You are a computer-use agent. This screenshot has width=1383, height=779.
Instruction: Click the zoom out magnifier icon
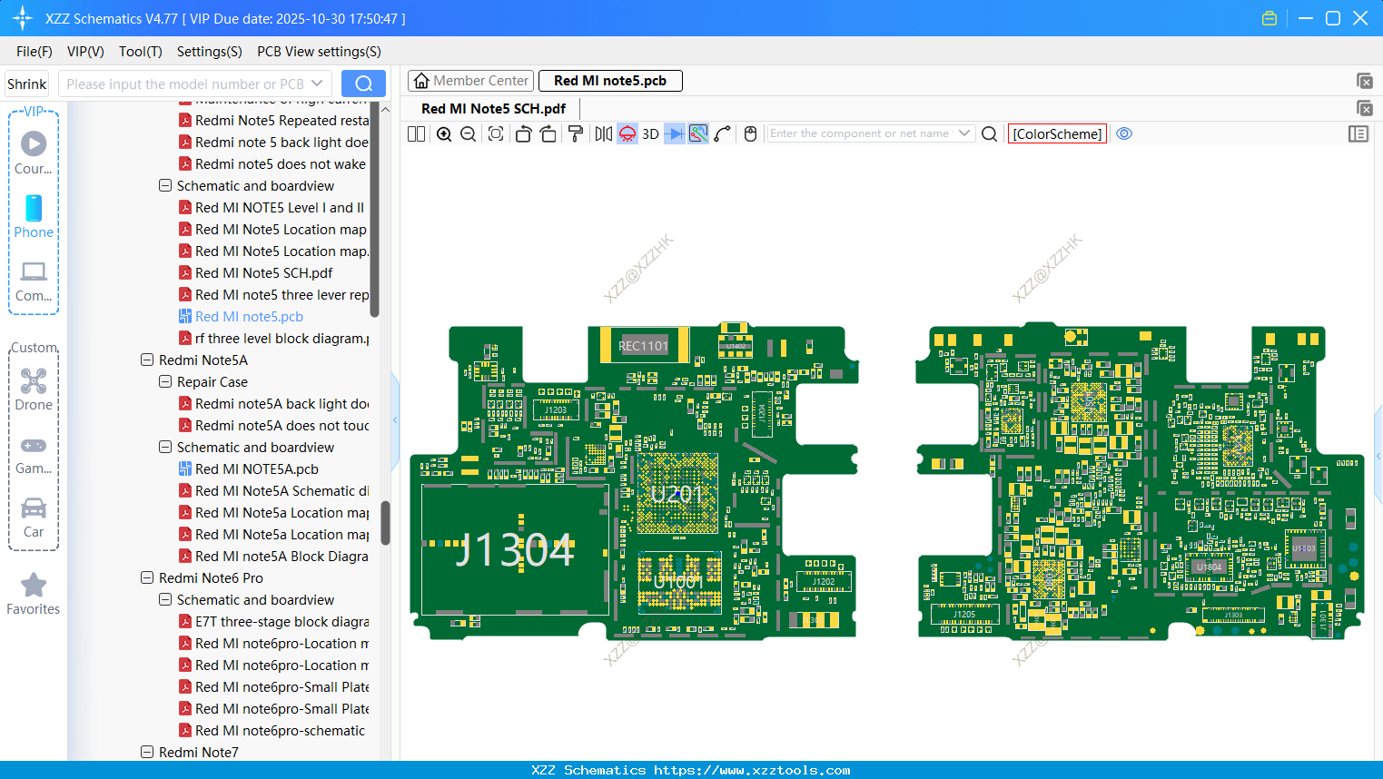tap(469, 134)
